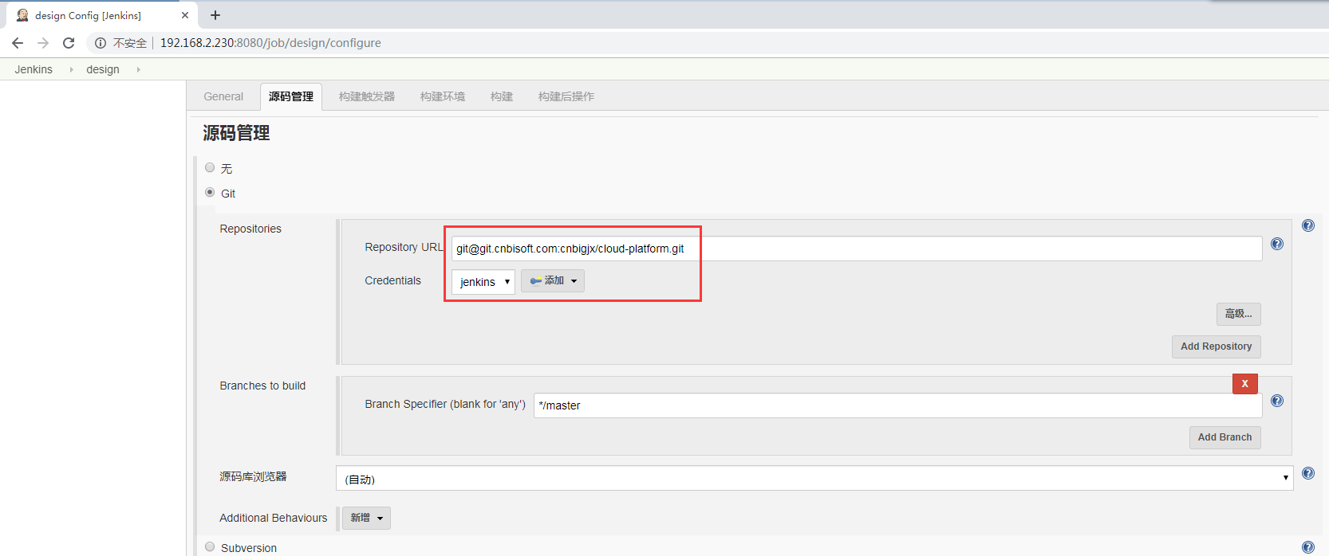Click the 源码管理 section heading
Image resolution: width=1329 pixels, height=556 pixels.
236,133
